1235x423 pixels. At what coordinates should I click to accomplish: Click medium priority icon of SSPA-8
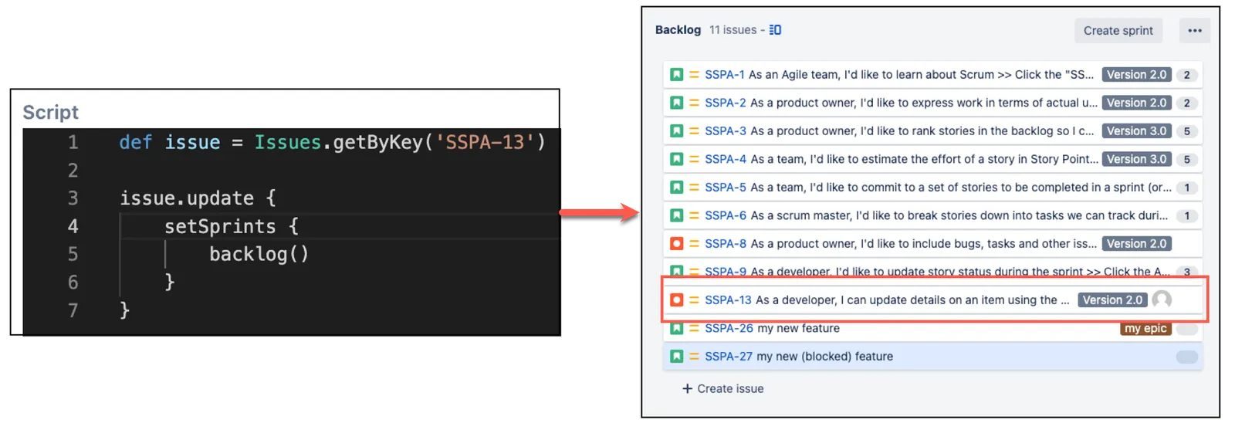[694, 244]
